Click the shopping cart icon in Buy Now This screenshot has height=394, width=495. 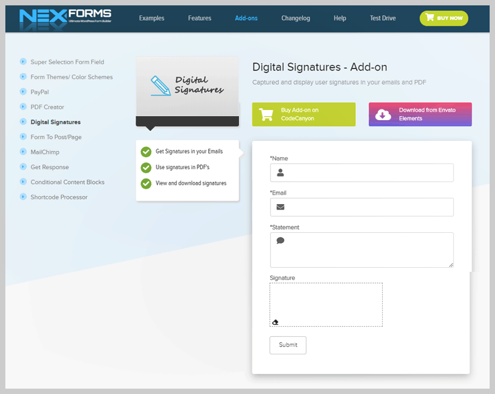click(430, 17)
